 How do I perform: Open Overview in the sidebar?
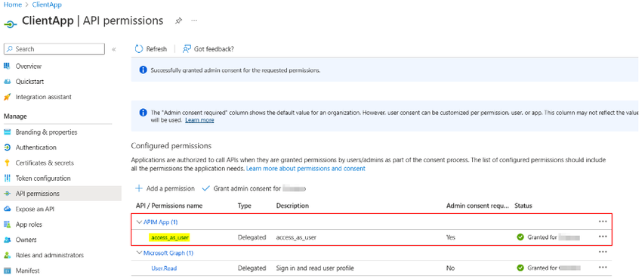pos(29,66)
